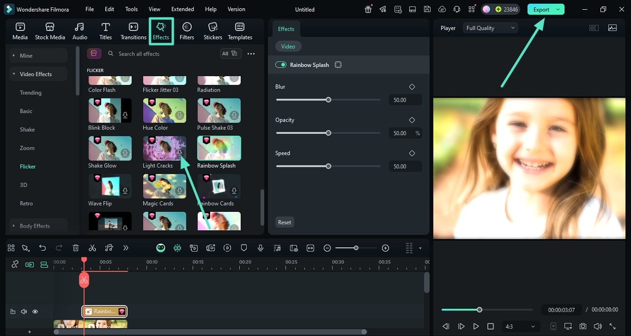Click the player volume speaker icon
This screenshot has width=631, height=336.
pos(598,326)
